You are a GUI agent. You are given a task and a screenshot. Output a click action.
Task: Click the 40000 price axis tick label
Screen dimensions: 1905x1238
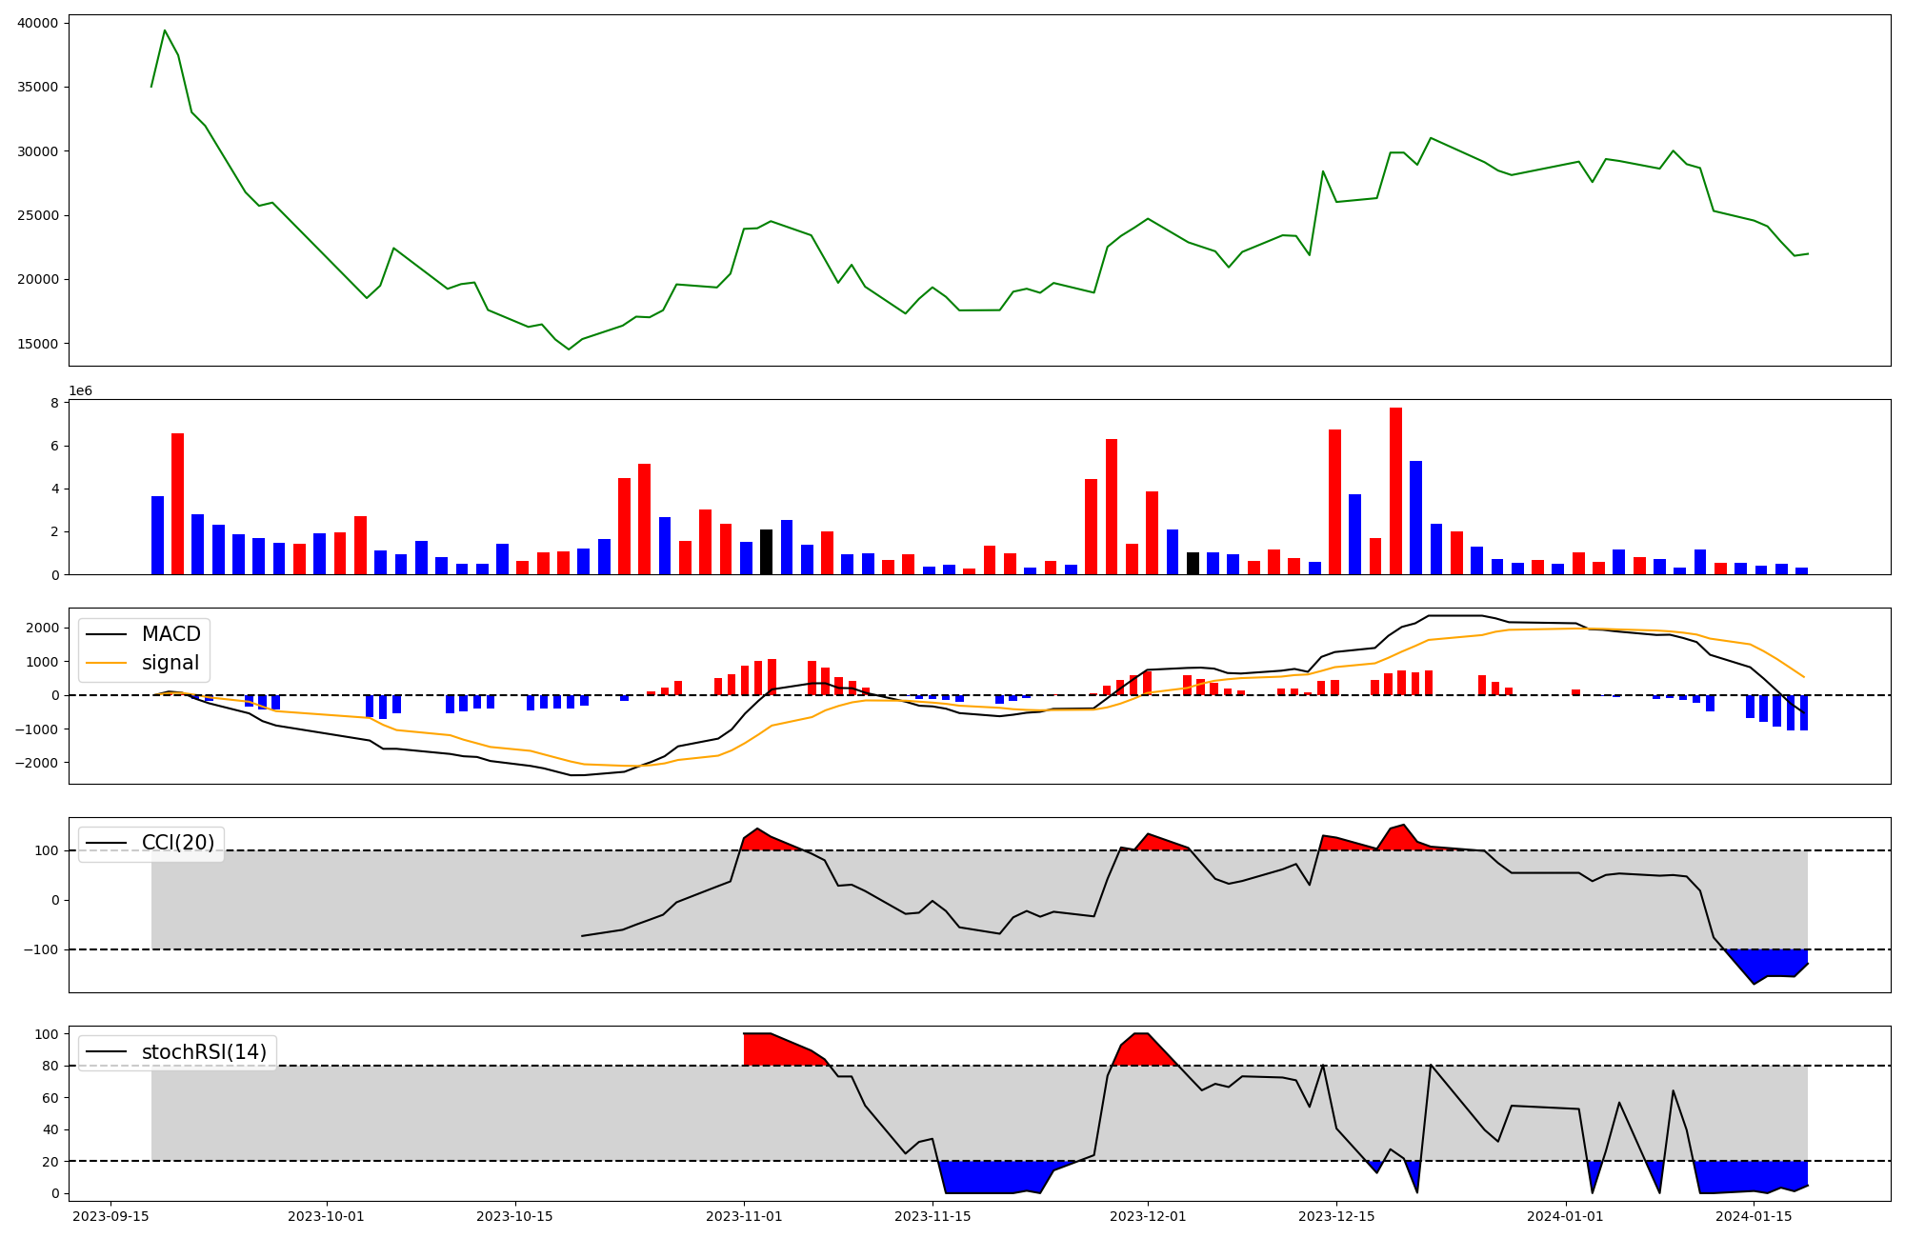pyautogui.click(x=37, y=23)
